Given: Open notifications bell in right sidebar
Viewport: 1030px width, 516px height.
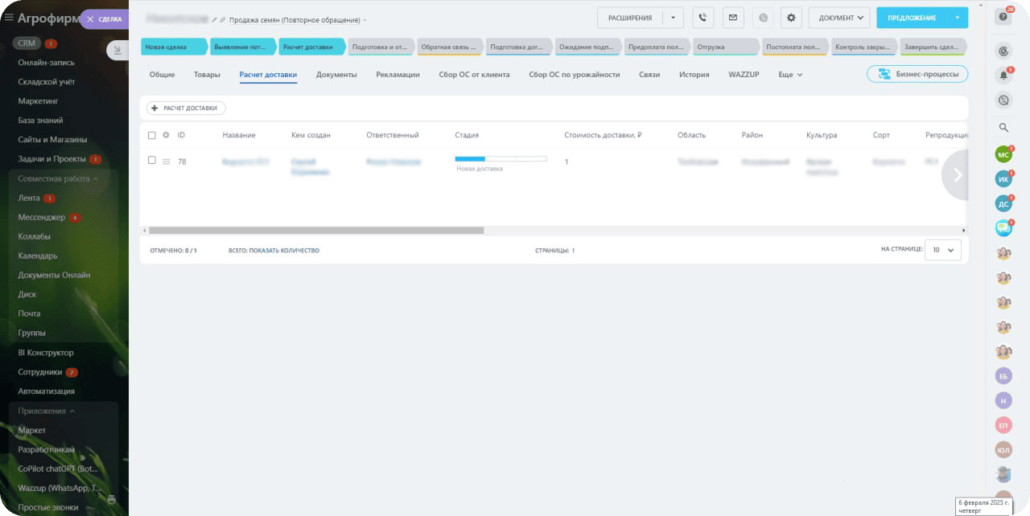Looking at the screenshot, I should [1003, 76].
